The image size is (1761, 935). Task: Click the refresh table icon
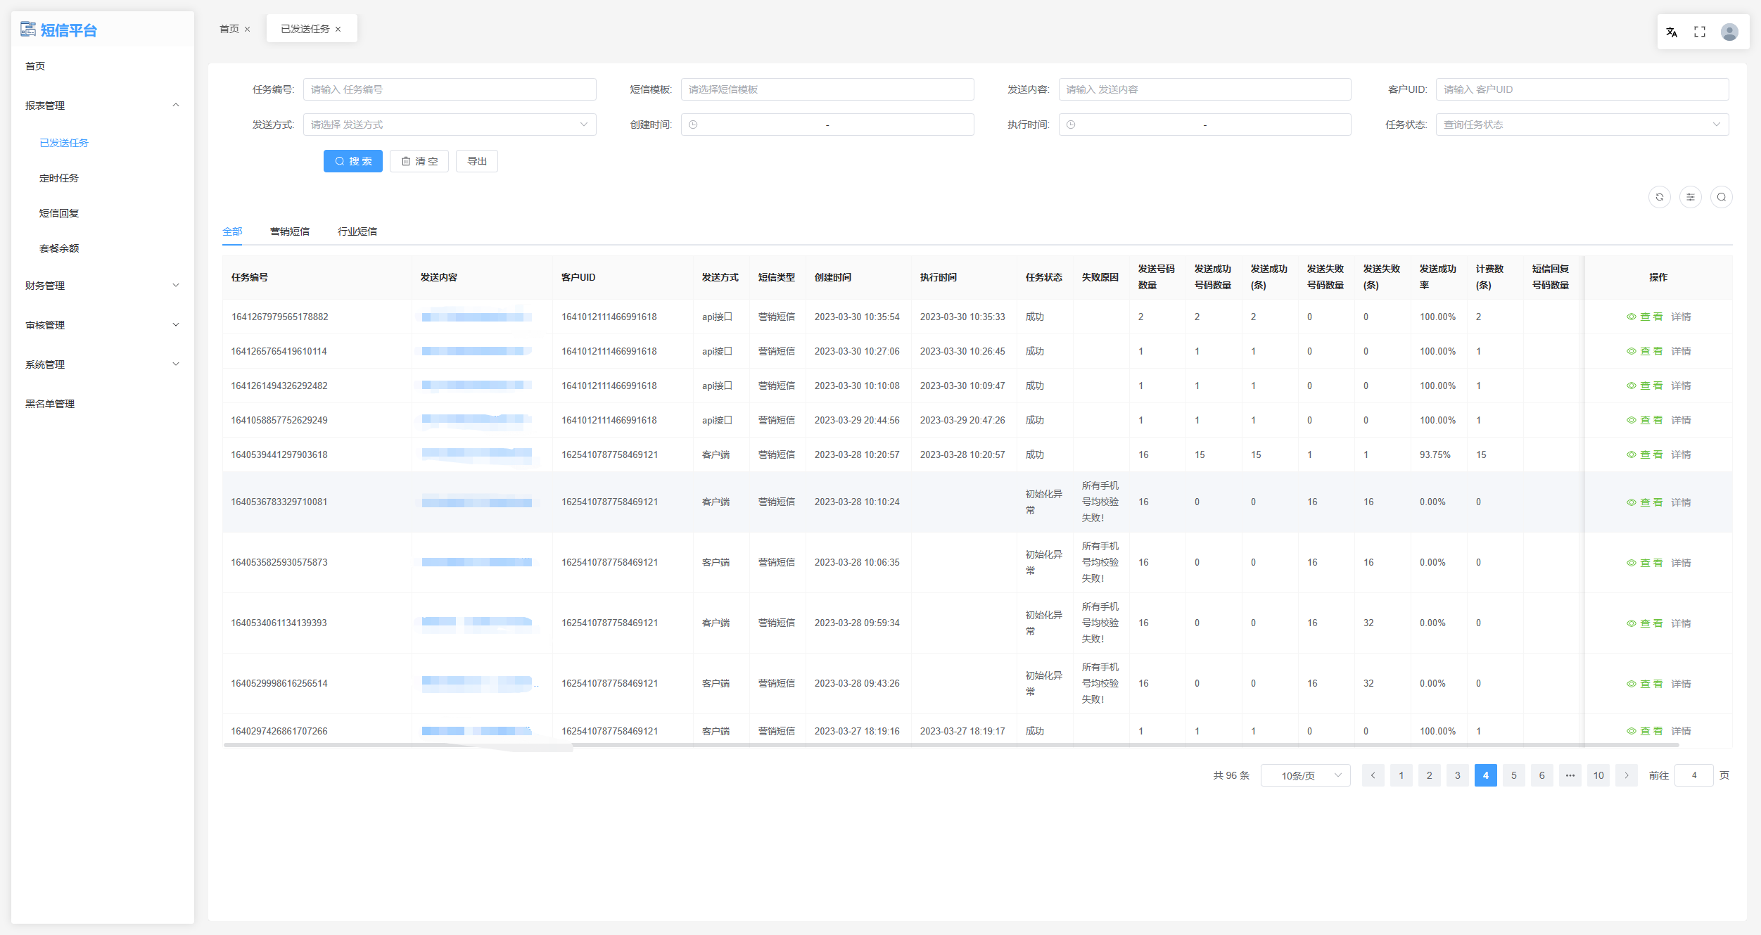point(1660,197)
